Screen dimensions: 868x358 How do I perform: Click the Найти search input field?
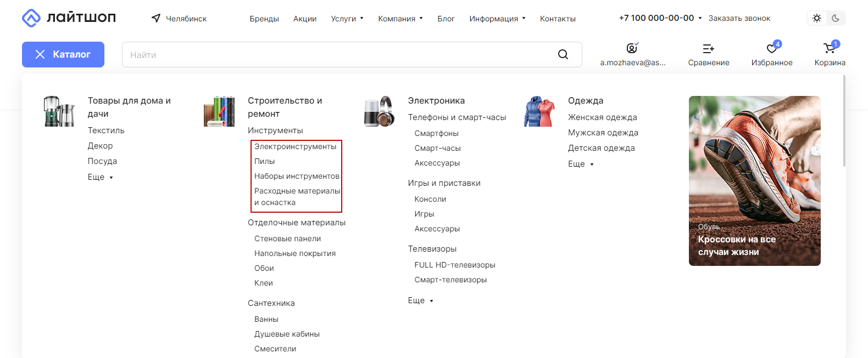tap(339, 55)
